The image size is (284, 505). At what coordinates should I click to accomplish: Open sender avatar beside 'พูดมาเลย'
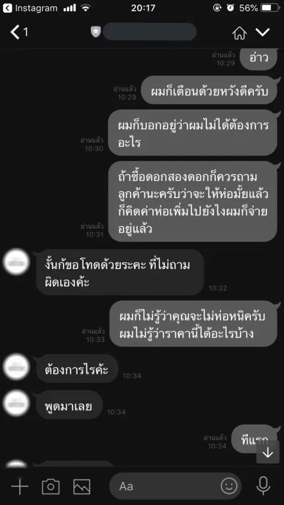tap(17, 403)
